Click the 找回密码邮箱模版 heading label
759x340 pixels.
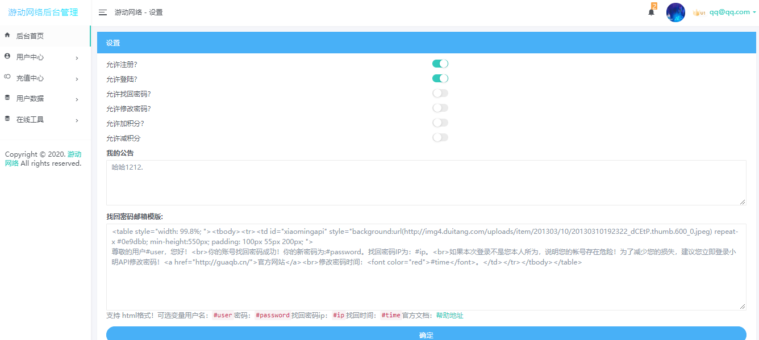click(x=135, y=217)
